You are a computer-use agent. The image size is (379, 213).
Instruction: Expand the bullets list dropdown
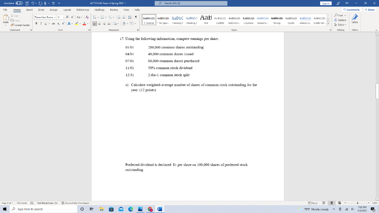pyautogui.click(x=98, y=17)
